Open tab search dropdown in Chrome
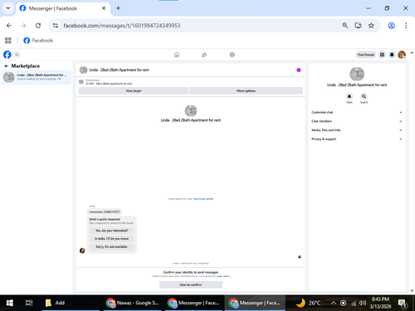The width and height of the screenshot is (415, 311). pos(8,8)
